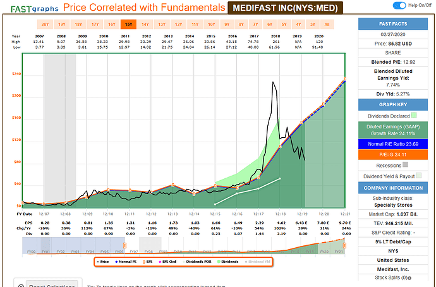This screenshot has width=436, height=287.
Task: Toggle EPS Ovd series in legend
Action: click(167, 262)
